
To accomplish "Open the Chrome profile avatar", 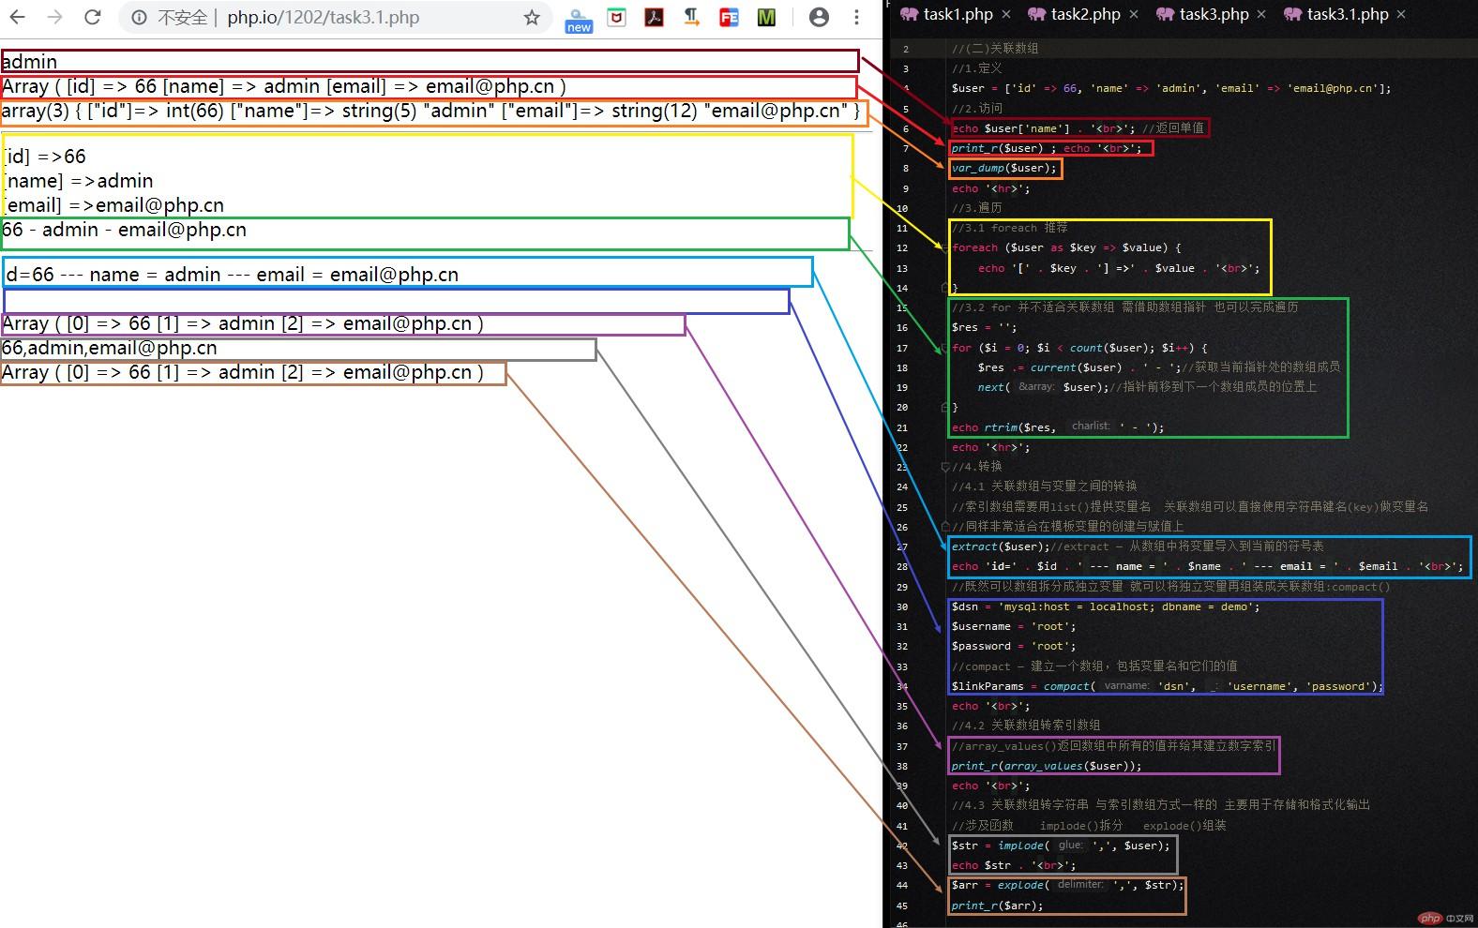I will point(819,17).
